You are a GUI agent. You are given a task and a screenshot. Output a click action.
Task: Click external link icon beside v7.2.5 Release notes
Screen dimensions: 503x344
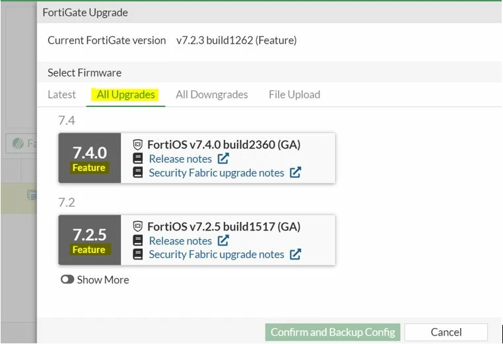[223, 240]
